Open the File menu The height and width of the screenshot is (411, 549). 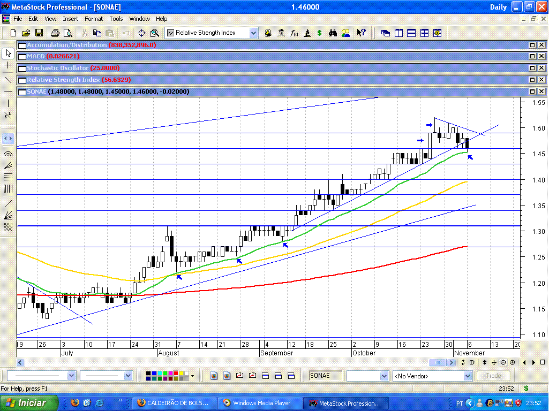pos(18,19)
